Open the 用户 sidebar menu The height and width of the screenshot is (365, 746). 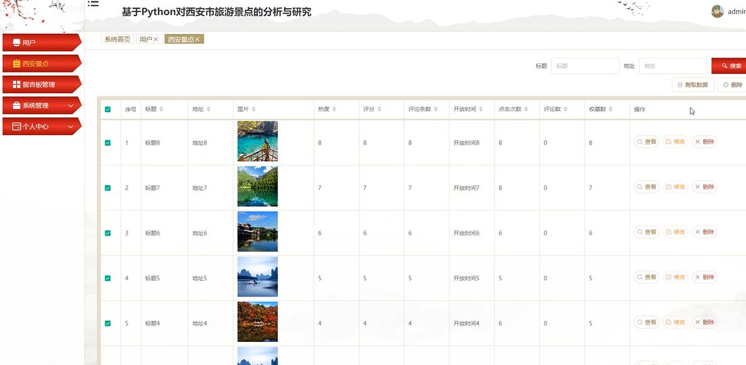pos(42,42)
